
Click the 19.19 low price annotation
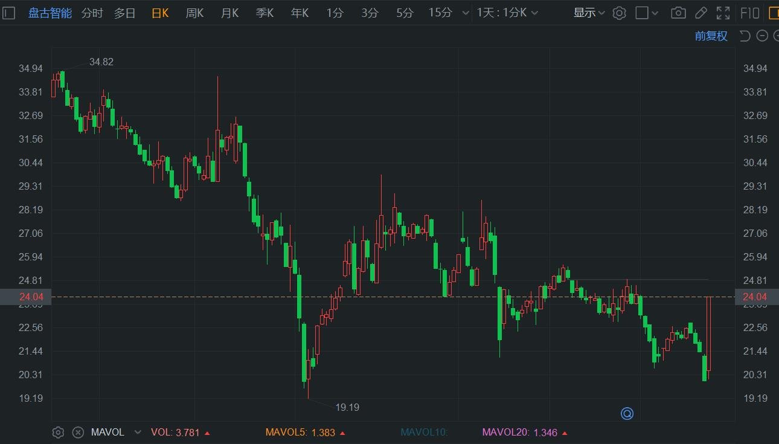pos(347,407)
